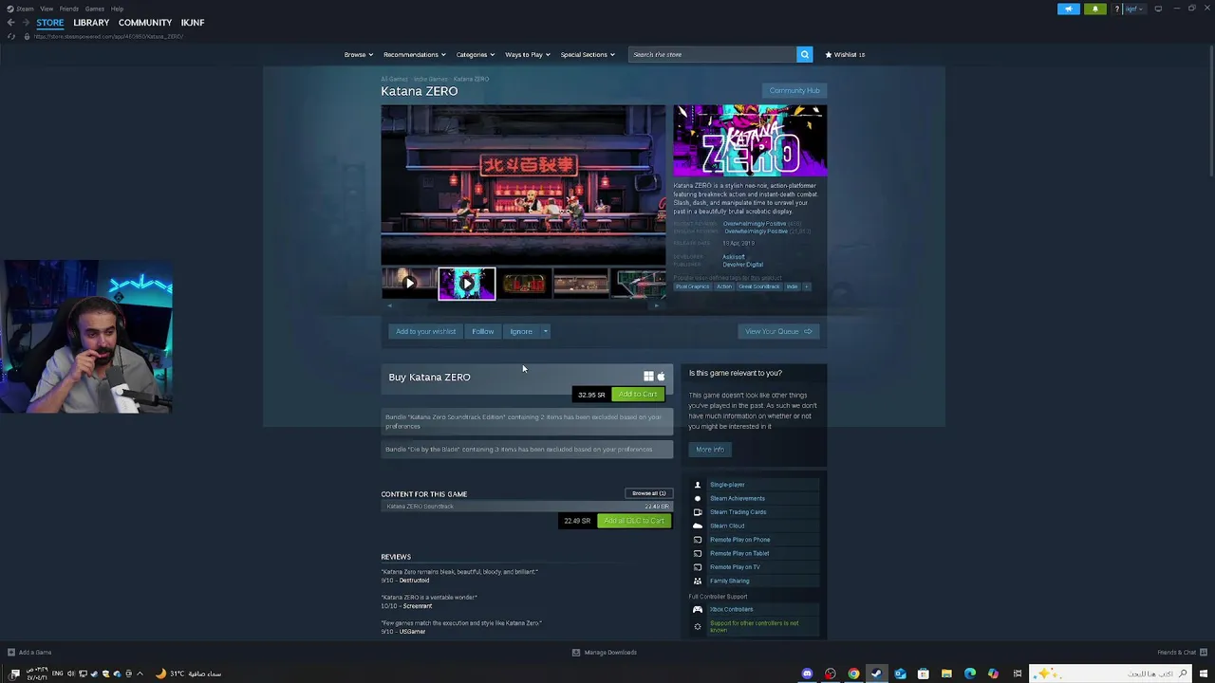Click the Family Sharing icon
Screen dimensions: 1215x683
pos(698,581)
